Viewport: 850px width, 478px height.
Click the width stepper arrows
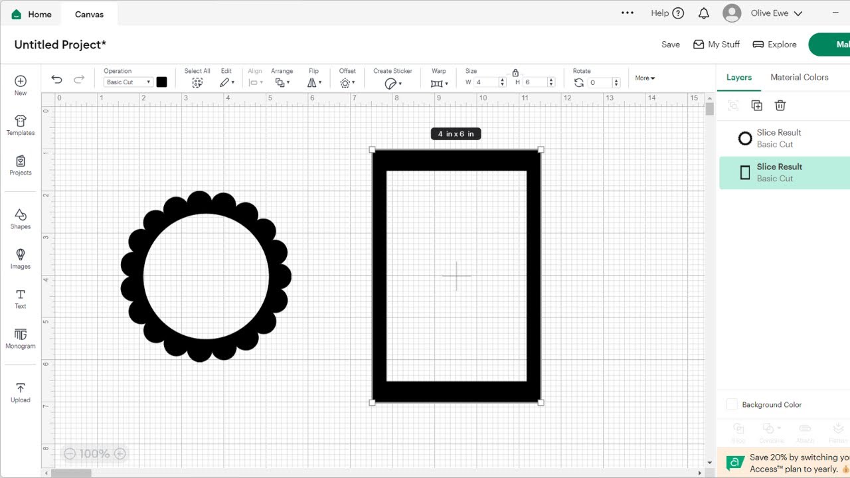502,82
